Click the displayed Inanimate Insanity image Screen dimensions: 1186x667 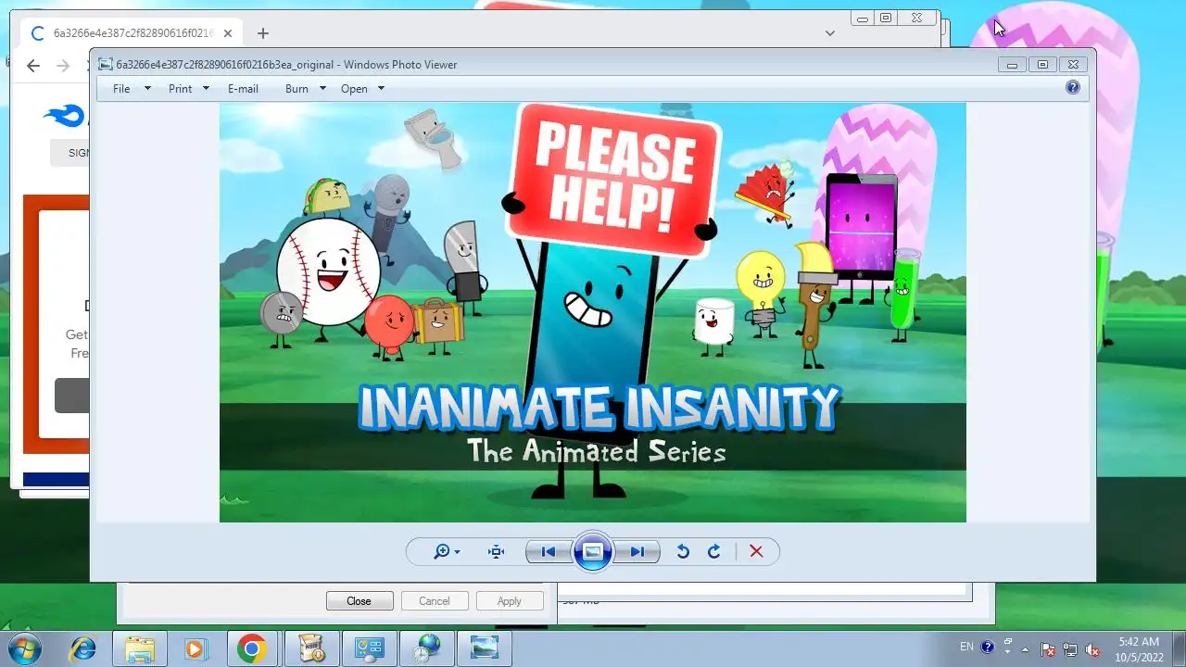click(x=593, y=312)
